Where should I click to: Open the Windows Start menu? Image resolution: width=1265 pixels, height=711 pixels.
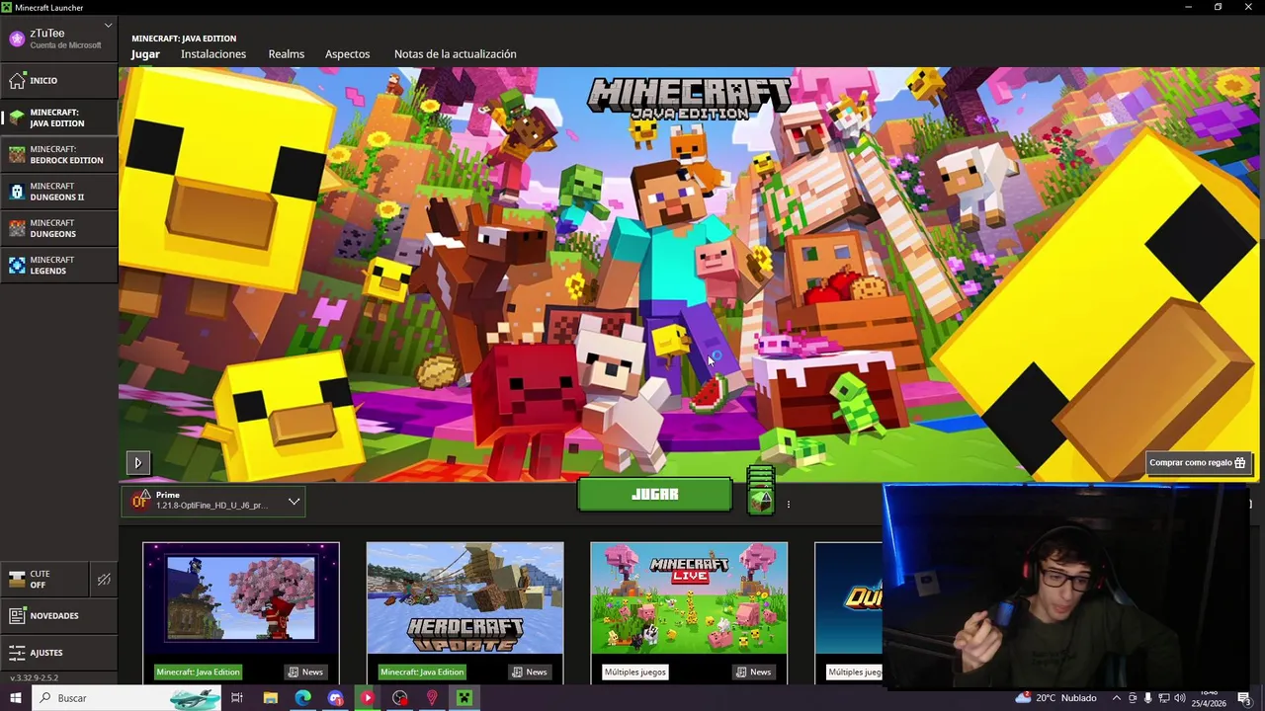pyautogui.click(x=15, y=698)
